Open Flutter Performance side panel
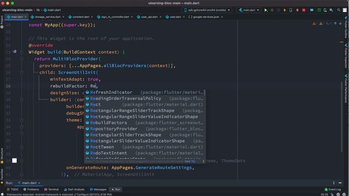The image size is (349, 196). (x=346, y=89)
